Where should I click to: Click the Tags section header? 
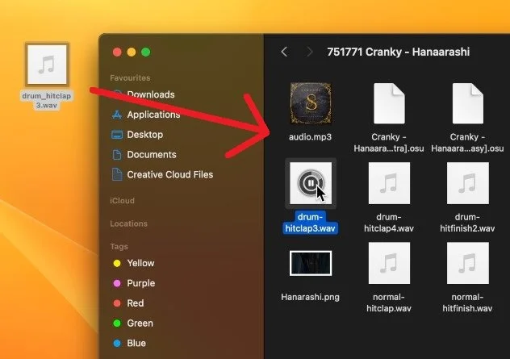[x=119, y=247]
